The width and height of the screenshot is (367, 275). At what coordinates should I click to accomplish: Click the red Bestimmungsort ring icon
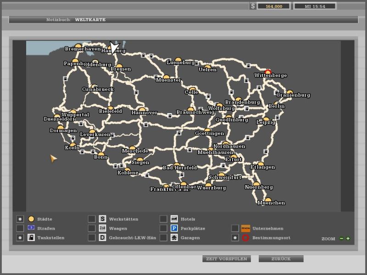(246, 238)
